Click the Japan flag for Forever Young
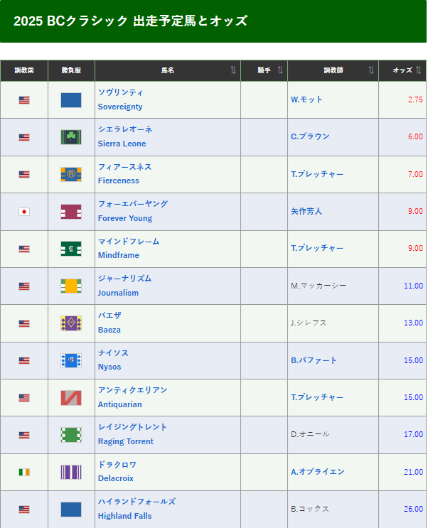 pos(24,212)
